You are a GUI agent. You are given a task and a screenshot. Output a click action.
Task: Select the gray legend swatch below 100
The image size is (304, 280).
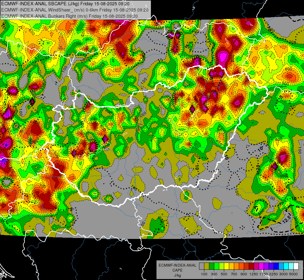202,266
